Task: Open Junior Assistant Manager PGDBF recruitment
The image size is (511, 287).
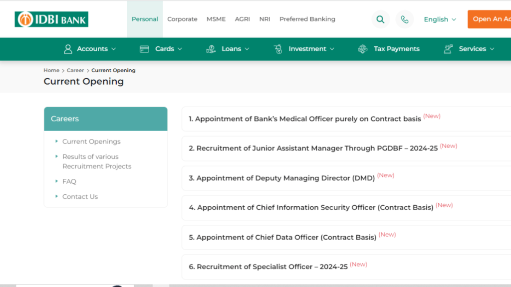Action: (x=313, y=148)
